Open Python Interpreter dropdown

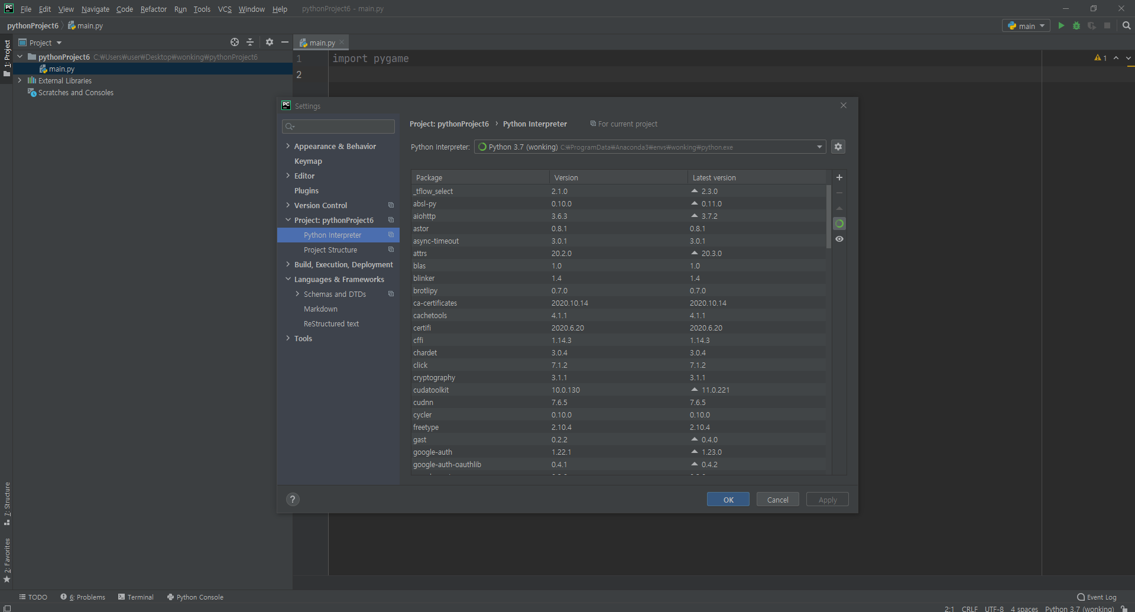819,147
